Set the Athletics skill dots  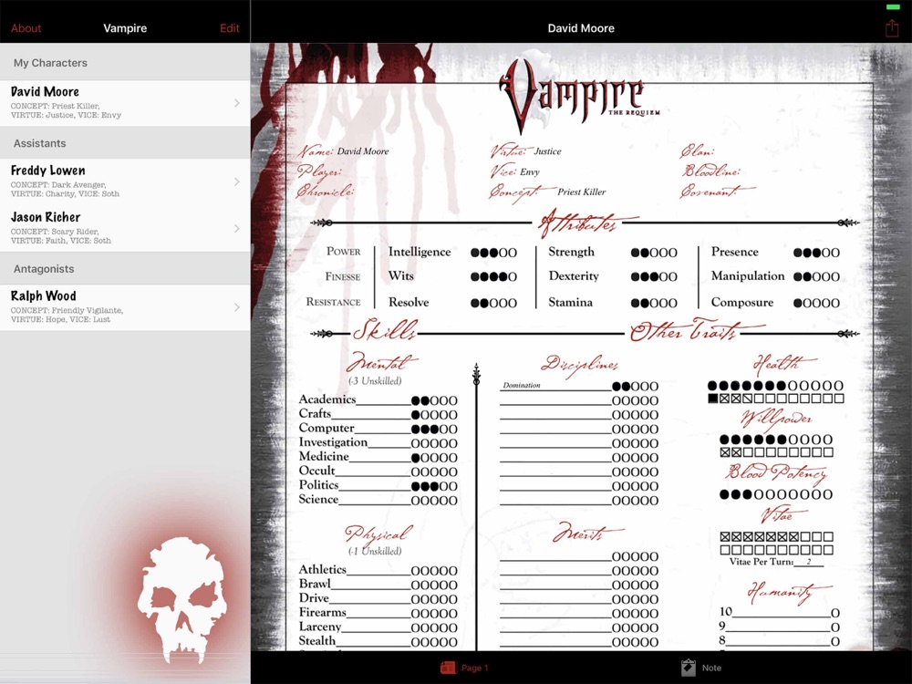click(x=434, y=571)
